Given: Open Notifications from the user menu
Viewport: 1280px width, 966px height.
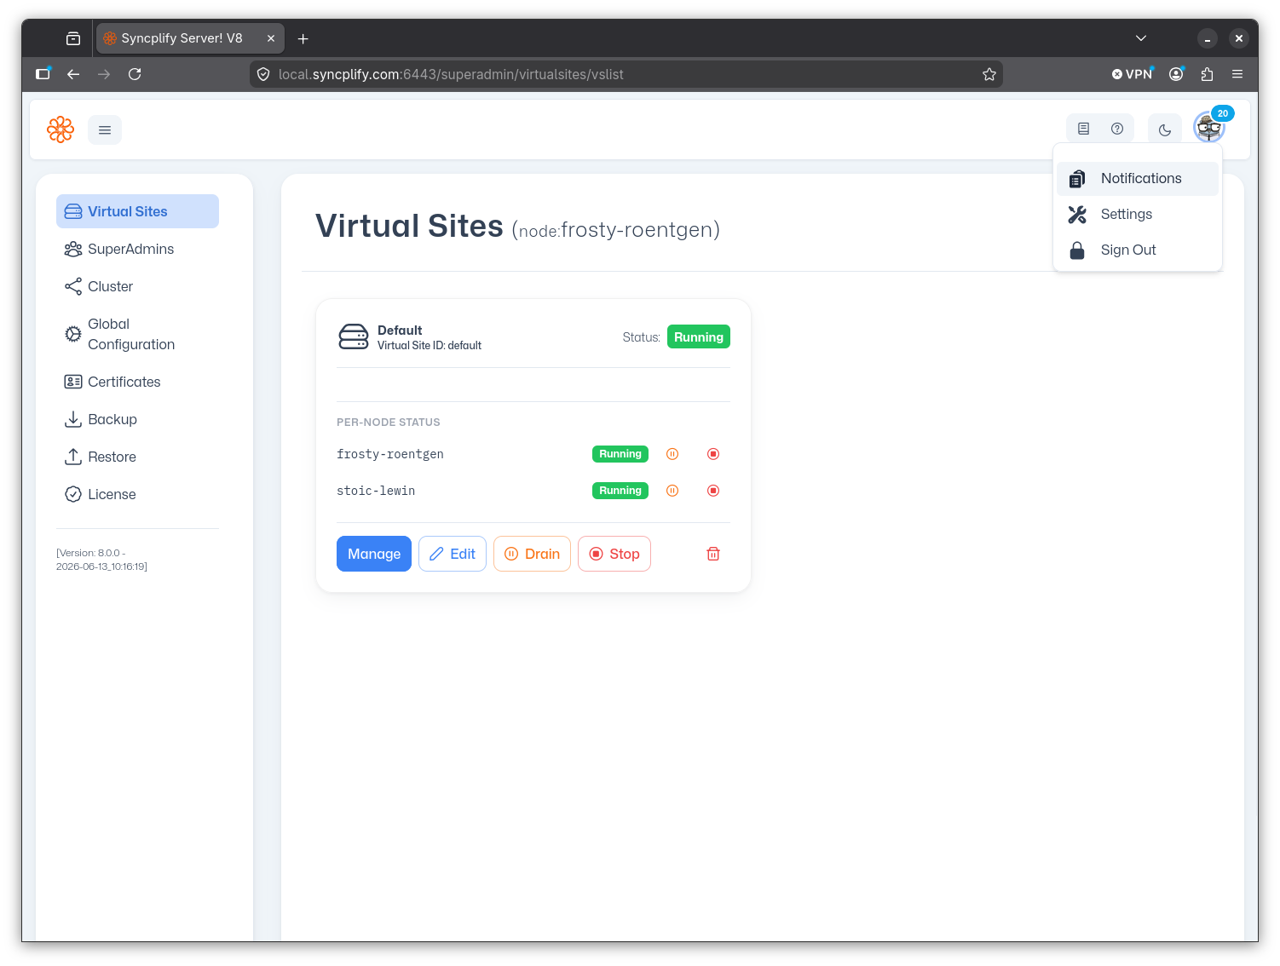Looking at the screenshot, I should click(1138, 178).
